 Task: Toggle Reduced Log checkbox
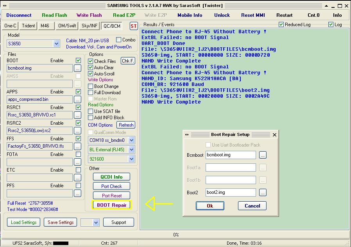[x=281, y=24]
